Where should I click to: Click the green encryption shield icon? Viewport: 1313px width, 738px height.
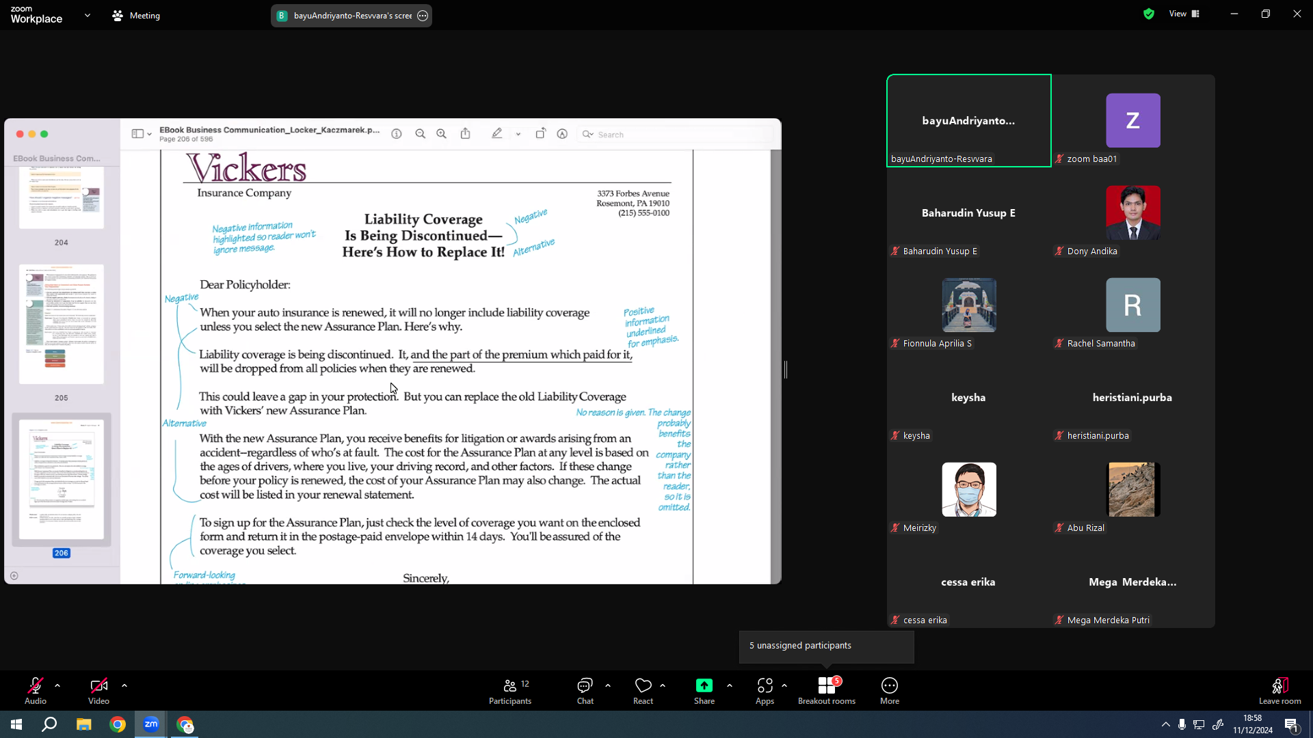1149,14
